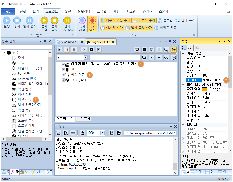The image size is (233, 182).
Task: Expand the 메인 윈도 property row
Action: tap(183, 143)
